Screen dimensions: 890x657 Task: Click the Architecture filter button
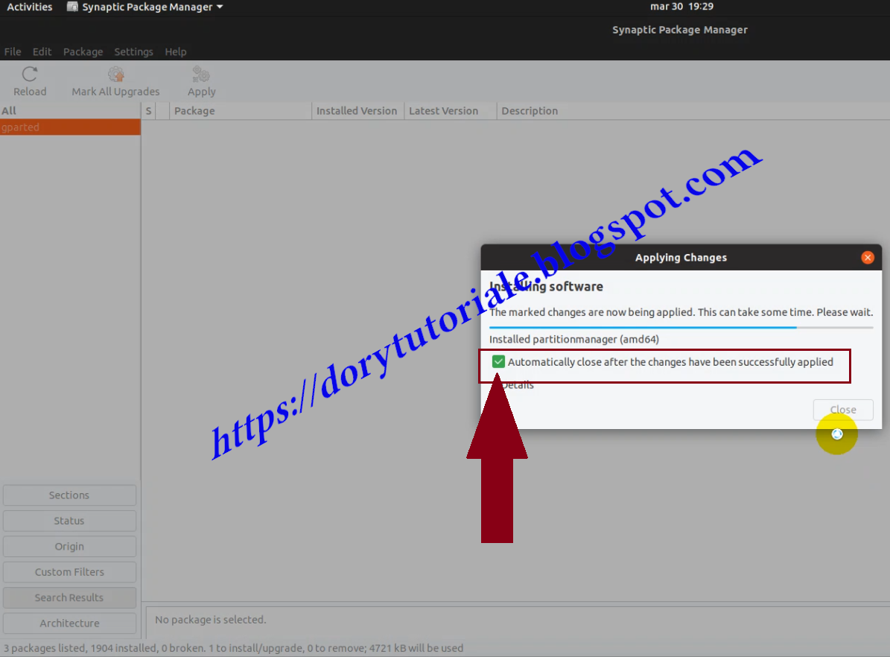click(x=69, y=623)
